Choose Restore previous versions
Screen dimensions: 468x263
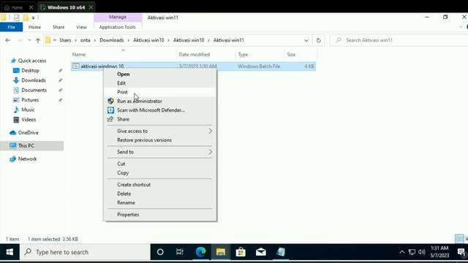145,140
